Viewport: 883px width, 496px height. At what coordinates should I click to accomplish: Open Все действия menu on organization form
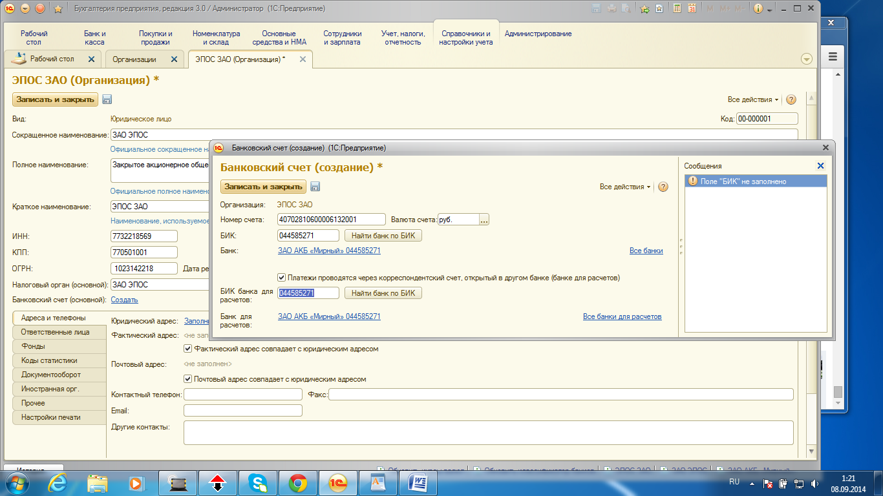753,99
